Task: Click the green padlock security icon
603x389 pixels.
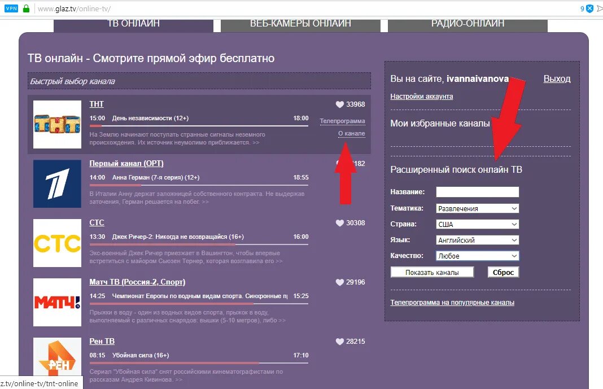Action: pos(26,8)
